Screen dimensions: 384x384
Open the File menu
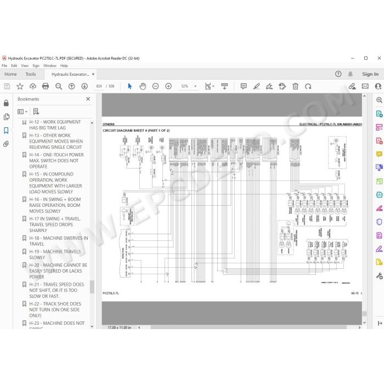click(4, 66)
